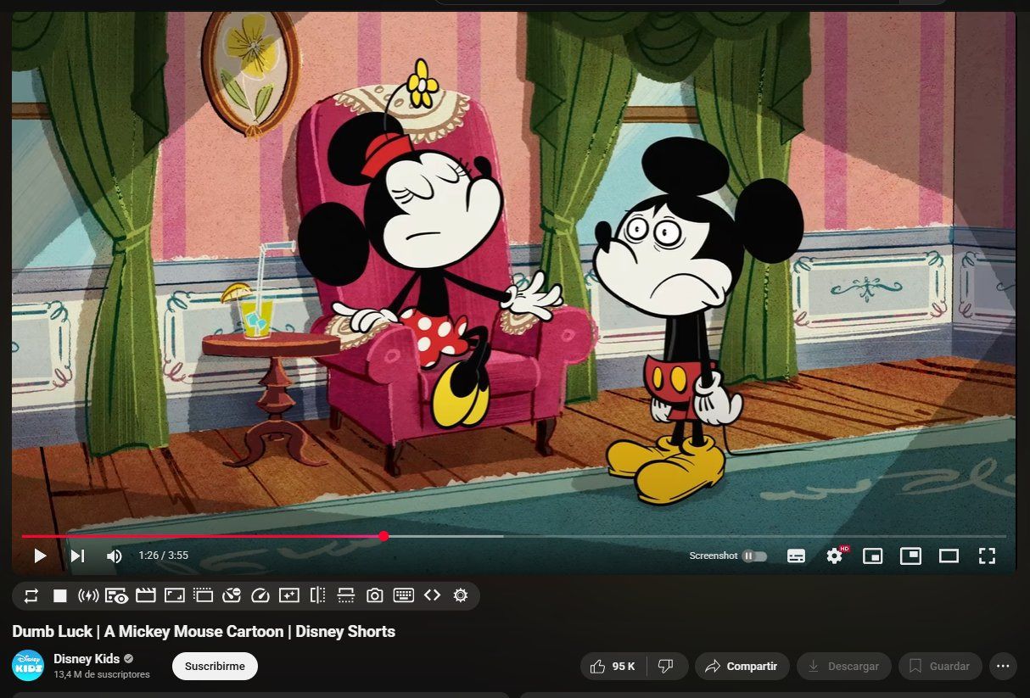Open the Disney Kids channel name link
Viewport: 1030px width, 698px height.
87,659
